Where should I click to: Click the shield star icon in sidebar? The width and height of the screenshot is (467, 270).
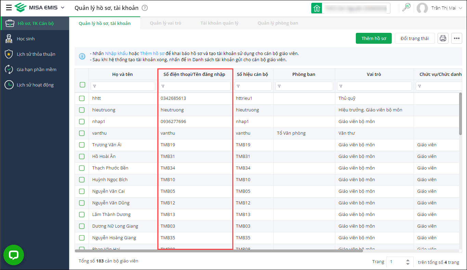(9, 54)
